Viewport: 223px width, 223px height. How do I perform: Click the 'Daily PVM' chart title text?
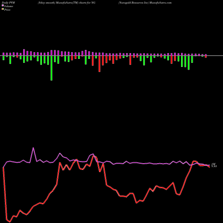[x=8, y=3]
